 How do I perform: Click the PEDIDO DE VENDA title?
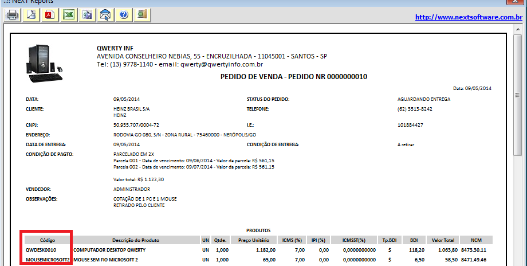click(x=294, y=77)
